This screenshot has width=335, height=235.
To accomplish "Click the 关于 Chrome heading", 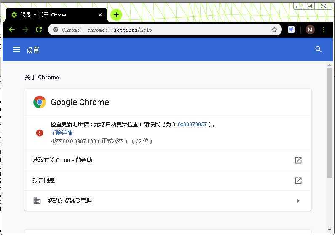I will click(42, 77).
